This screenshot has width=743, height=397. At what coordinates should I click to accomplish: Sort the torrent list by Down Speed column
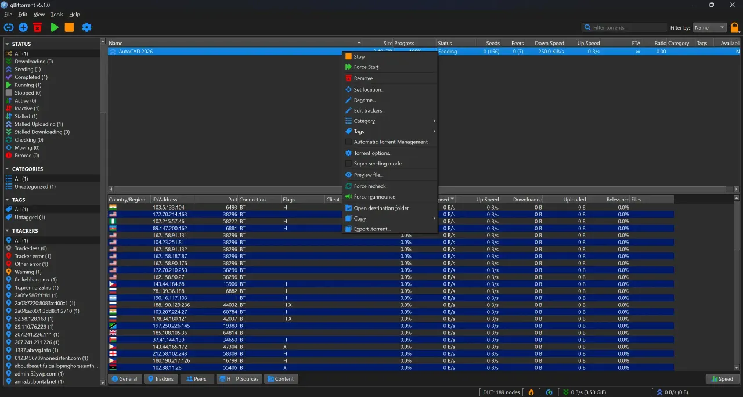549,44
